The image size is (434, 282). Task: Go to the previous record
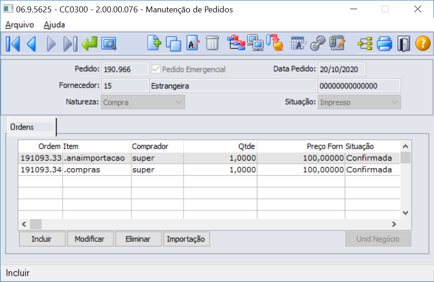click(32, 44)
